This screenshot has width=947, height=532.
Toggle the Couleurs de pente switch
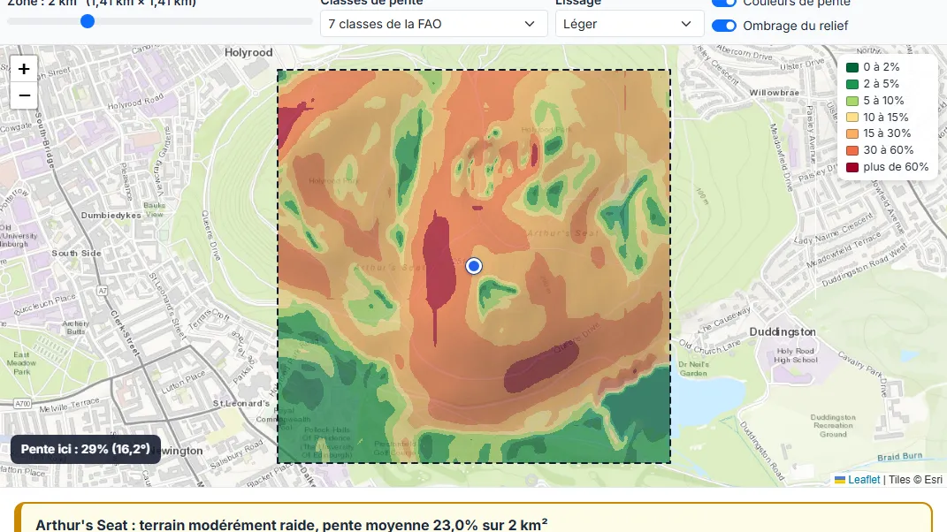(723, 3)
